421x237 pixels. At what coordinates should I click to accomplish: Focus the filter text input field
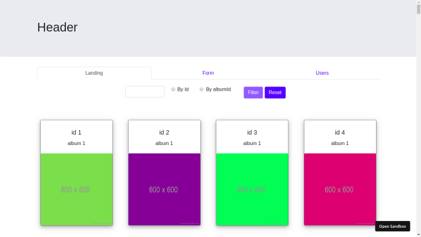pyautogui.click(x=145, y=91)
